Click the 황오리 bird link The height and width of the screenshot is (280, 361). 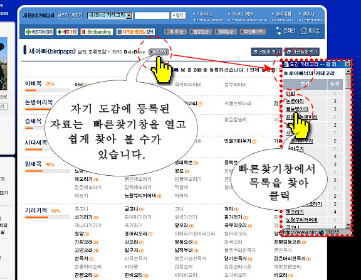pyautogui.click(x=184, y=225)
